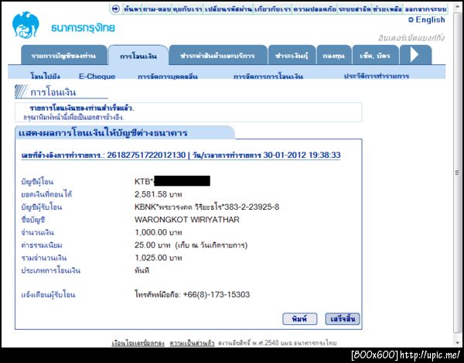This screenshot has height=363, width=464.
Task: Click the success message รายการโอนเงินของท่านสำเร็จแล้ว
Action: click(82, 108)
